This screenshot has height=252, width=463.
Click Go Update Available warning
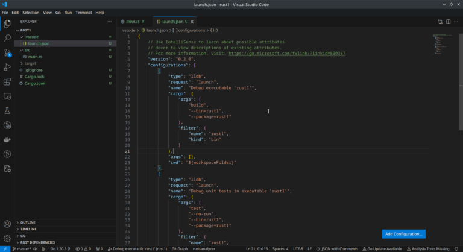pos(382,249)
